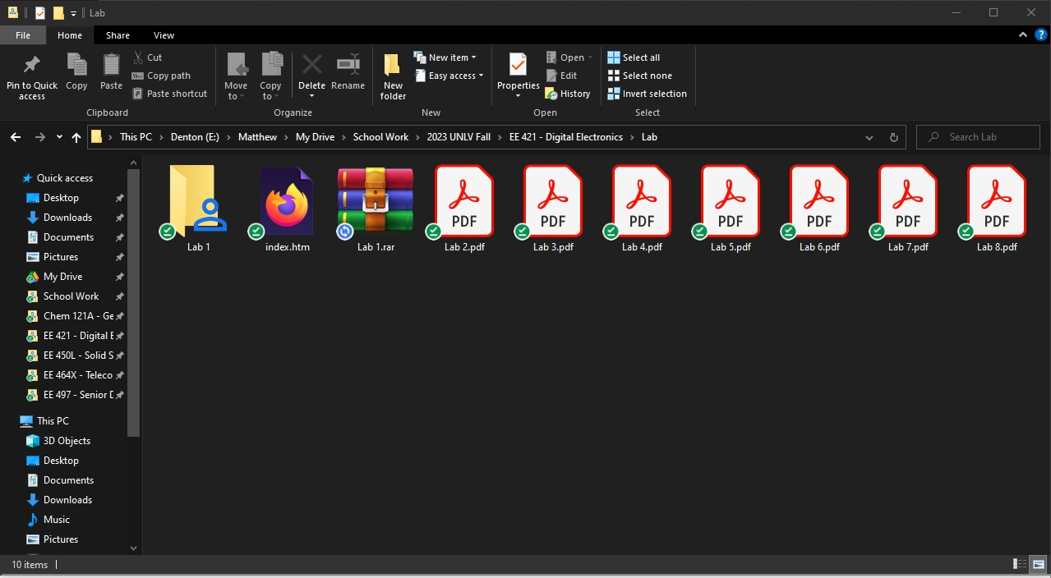Switch to large icons view in status bar
This screenshot has width=1051, height=578.
coord(1037,564)
